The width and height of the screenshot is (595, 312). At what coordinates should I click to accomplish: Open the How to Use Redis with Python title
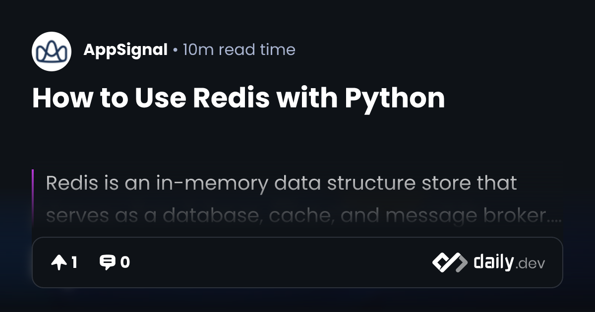click(x=238, y=98)
